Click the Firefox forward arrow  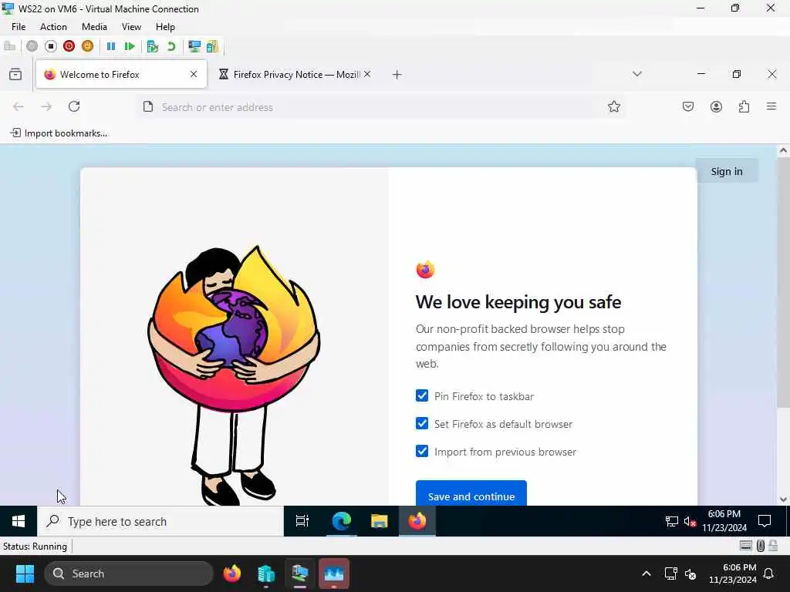[x=46, y=106]
